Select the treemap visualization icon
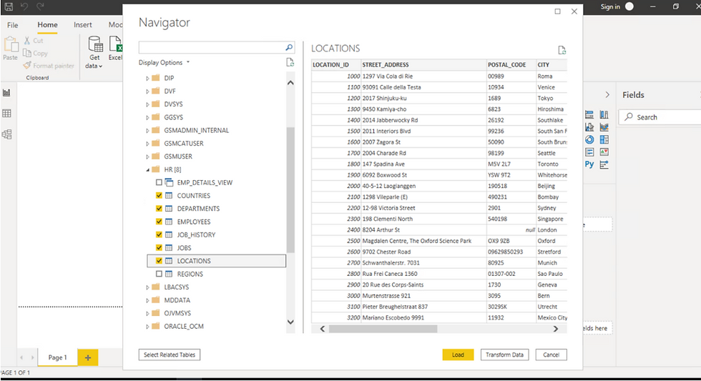The image size is (701, 381). click(x=604, y=140)
